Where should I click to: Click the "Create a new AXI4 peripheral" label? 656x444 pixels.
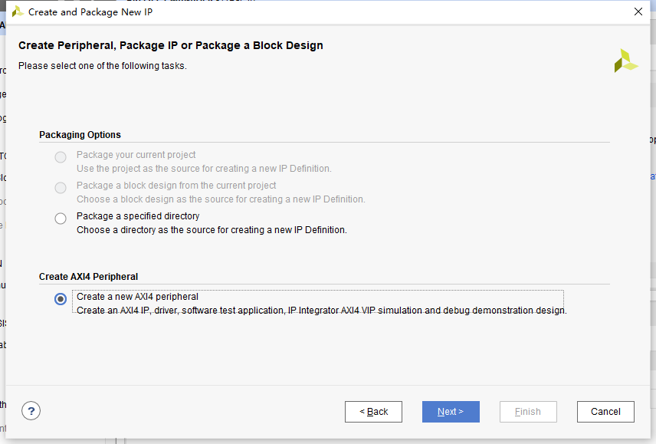point(137,297)
